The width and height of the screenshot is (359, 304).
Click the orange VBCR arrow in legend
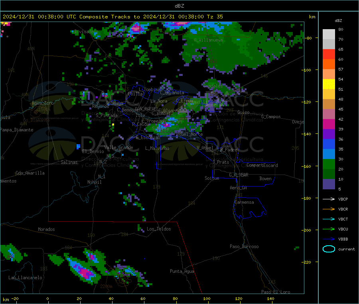coord(329,209)
